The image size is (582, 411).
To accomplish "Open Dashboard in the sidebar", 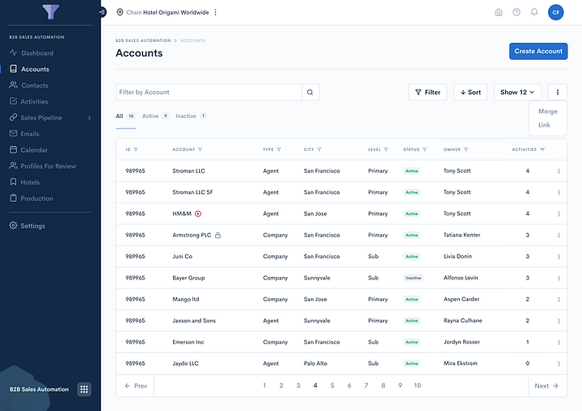I will [32, 53].
